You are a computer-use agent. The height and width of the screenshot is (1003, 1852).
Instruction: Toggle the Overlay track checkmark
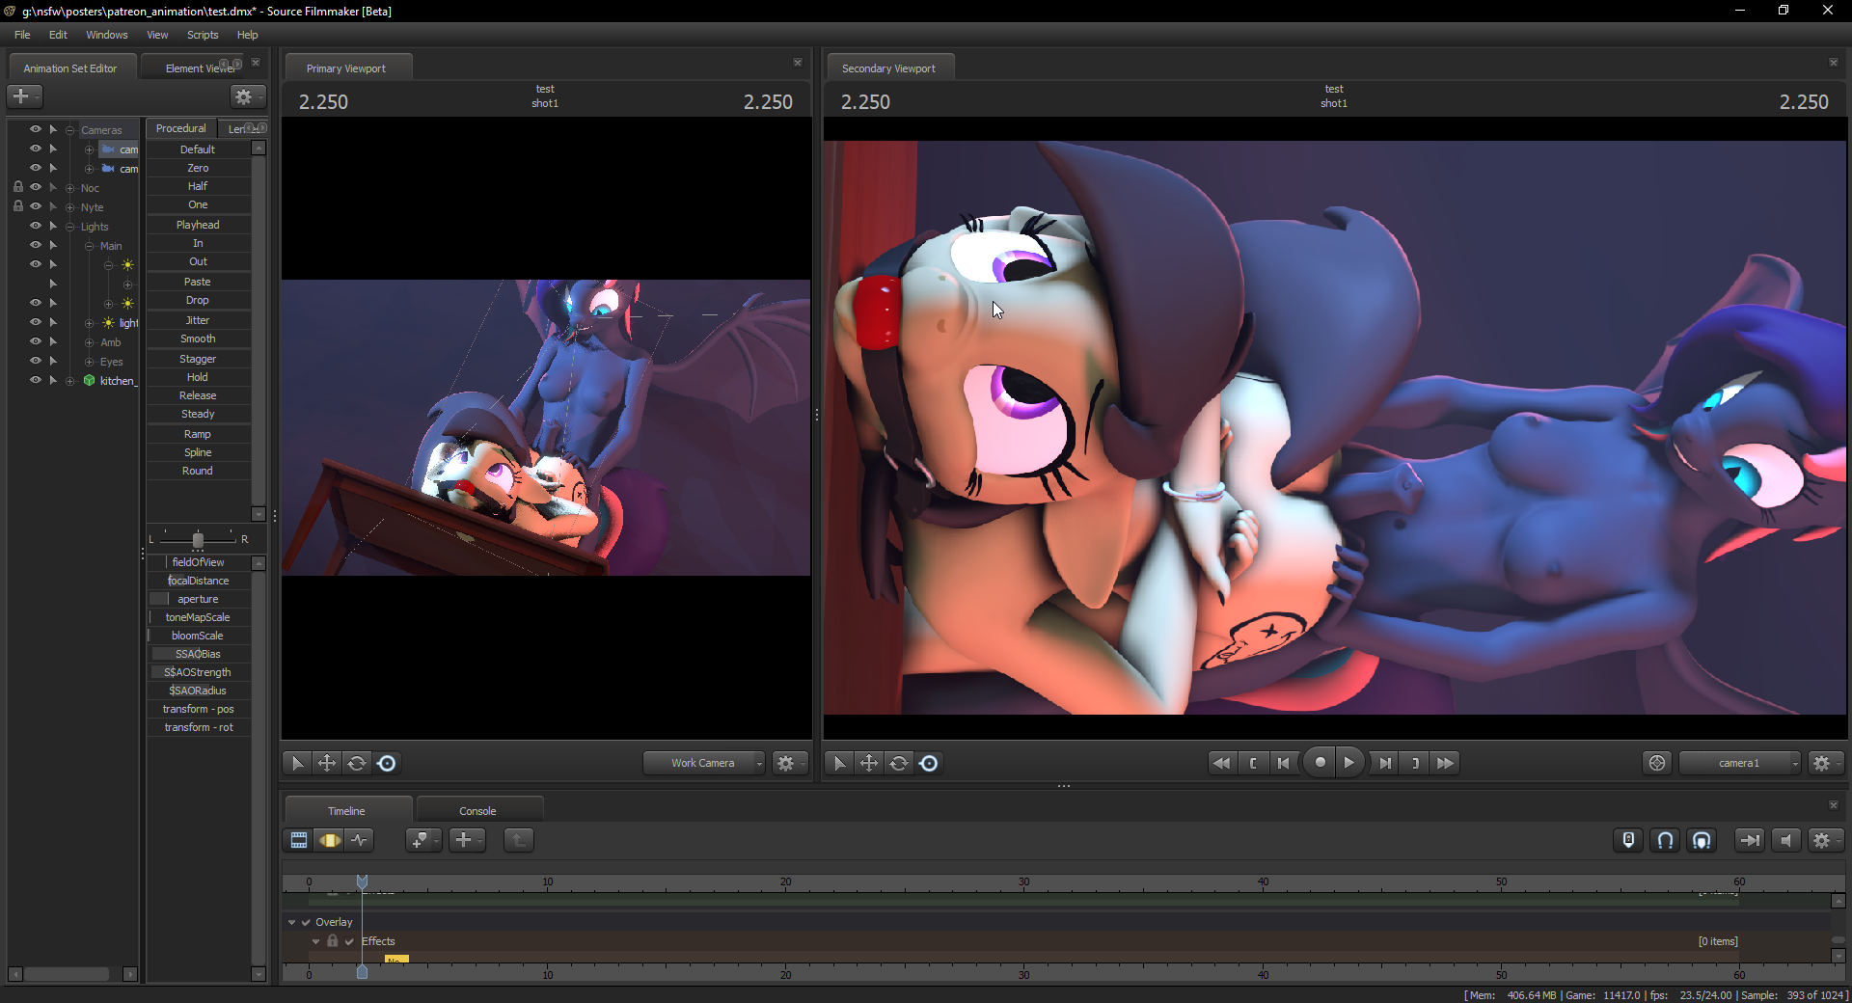tap(306, 922)
